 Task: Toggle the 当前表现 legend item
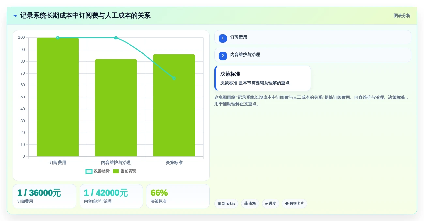coord(124,171)
